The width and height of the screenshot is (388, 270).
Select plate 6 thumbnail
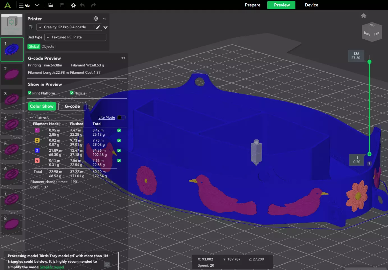pyautogui.click(x=12, y=174)
